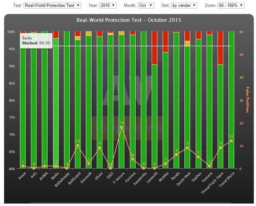
Task: Click the Sophos green bar
Action: [198, 104]
